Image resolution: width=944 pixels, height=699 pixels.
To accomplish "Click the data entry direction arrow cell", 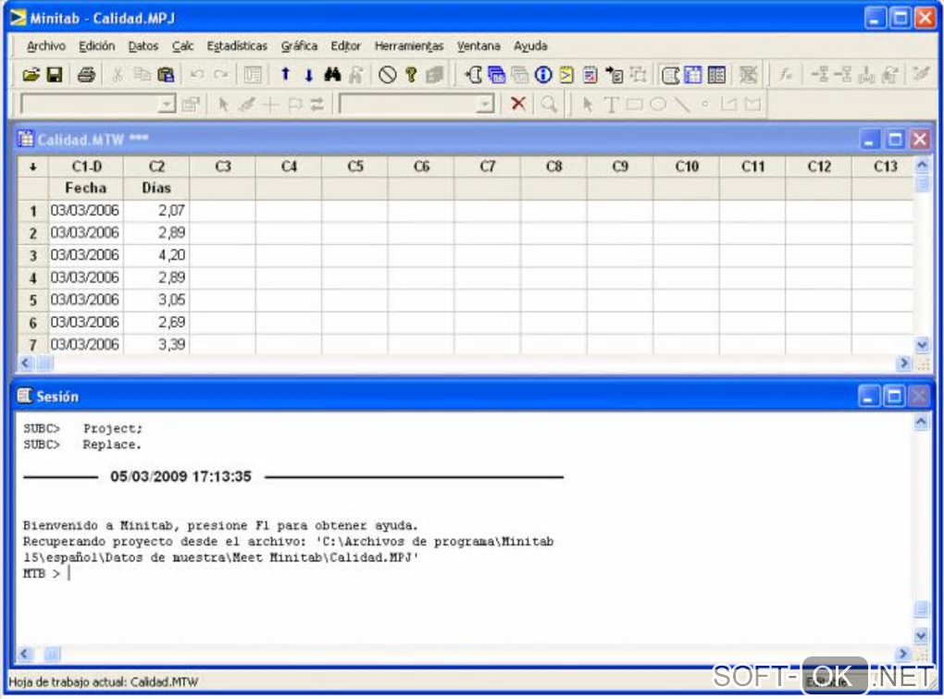I will 33,166.
